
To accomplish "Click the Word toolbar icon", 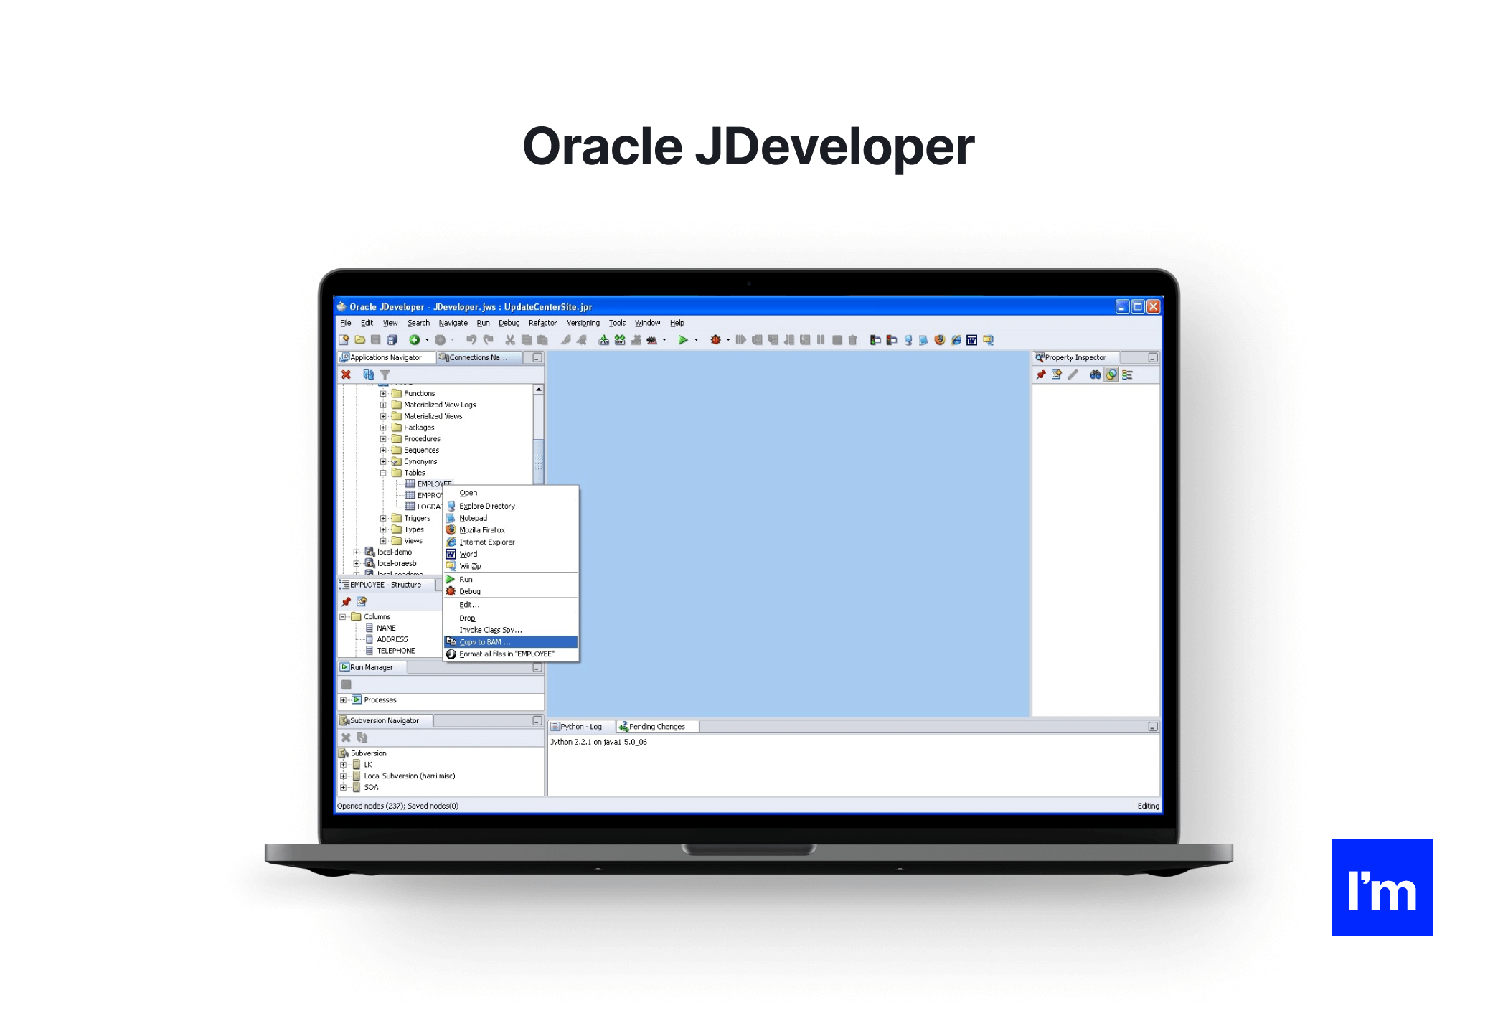I will click(972, 340).
